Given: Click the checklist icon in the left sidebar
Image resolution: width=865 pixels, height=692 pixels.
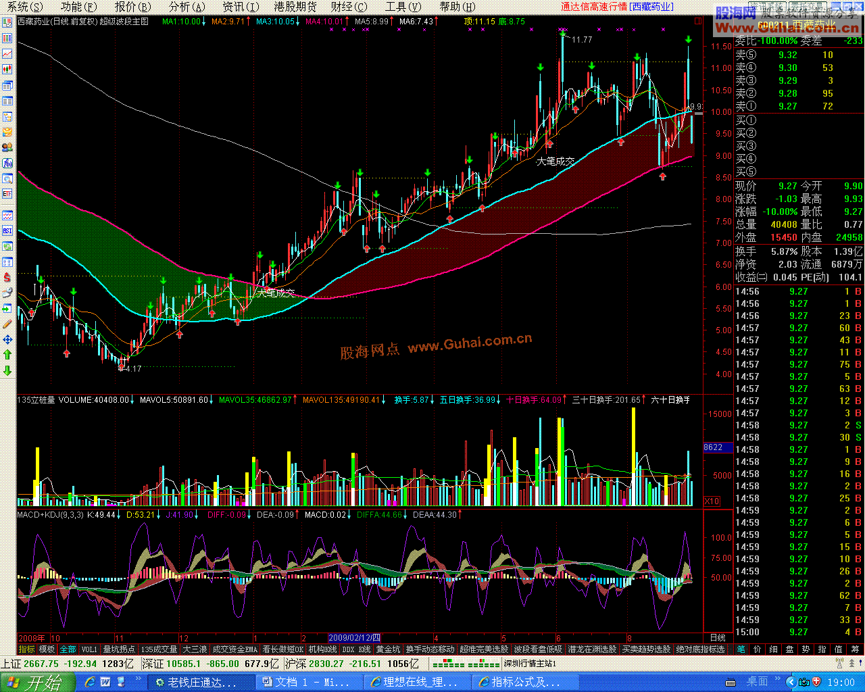Looking at the screenshot, I should click(x=7, y=22).
